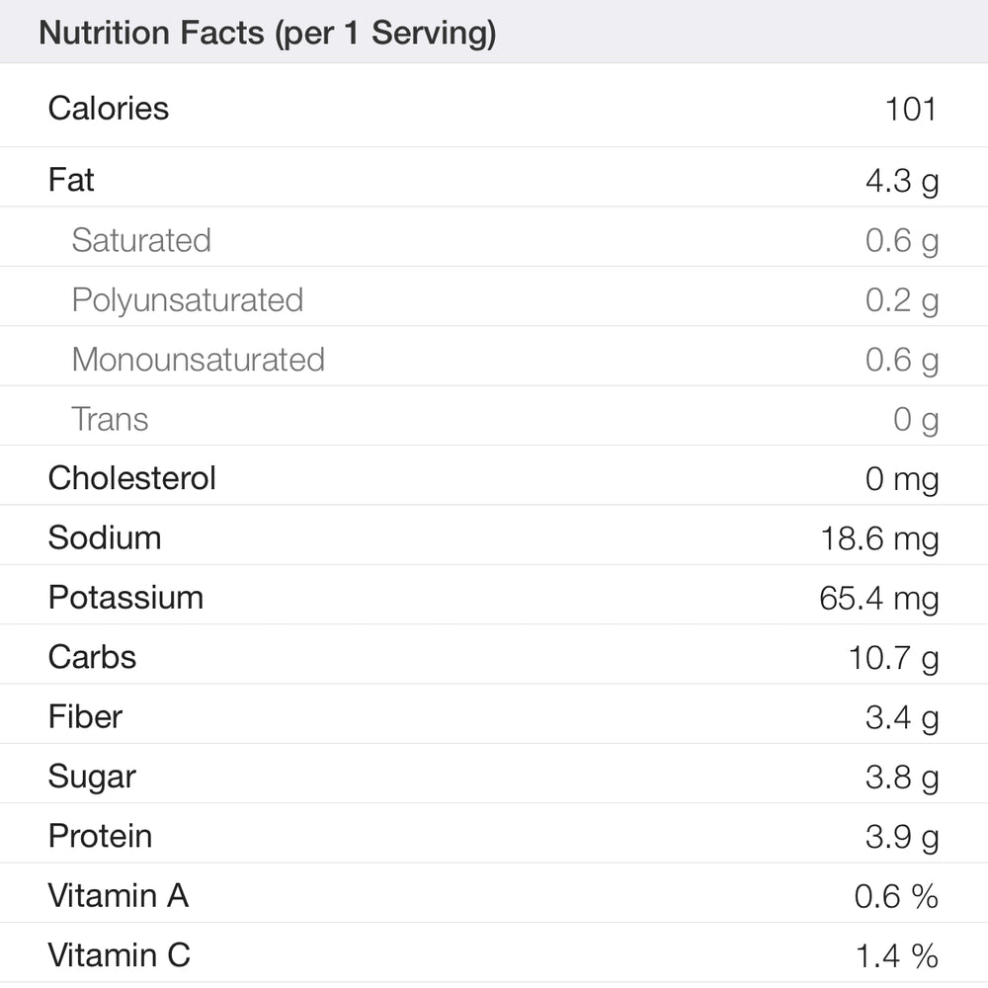The height and width of the screenshot is (988, 988).
Task: Select the Calories row label
Action: click(x=109, y=108)
